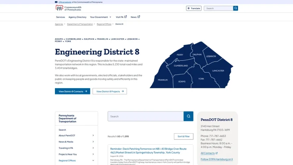Click external link icon next to All Contacts

(x=217, y=153)
